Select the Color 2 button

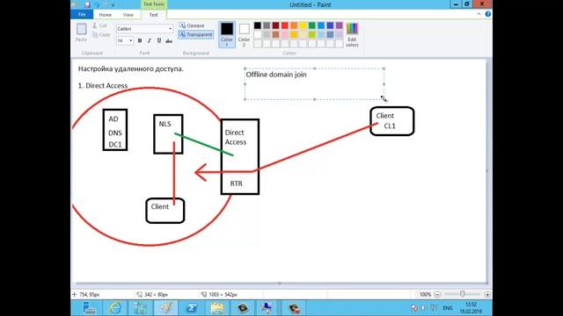click(x=245, y=34)
